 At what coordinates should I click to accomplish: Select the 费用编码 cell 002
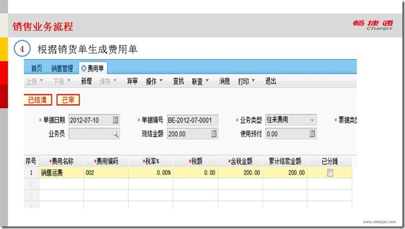(106, 172)
